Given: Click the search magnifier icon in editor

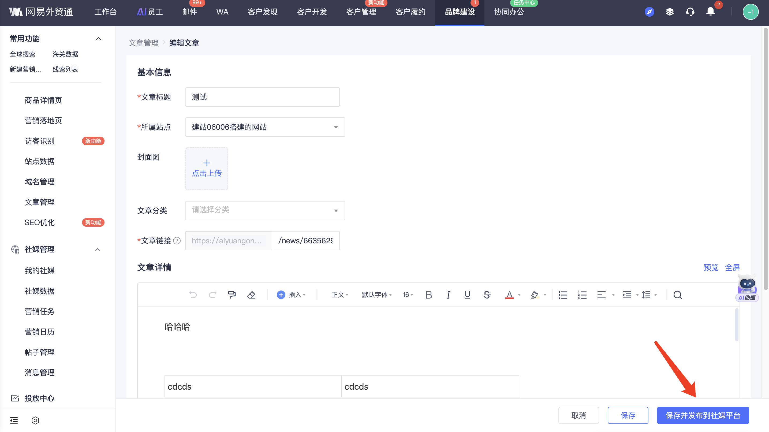Looking at the screenshot, I should (x=677, y=295).
